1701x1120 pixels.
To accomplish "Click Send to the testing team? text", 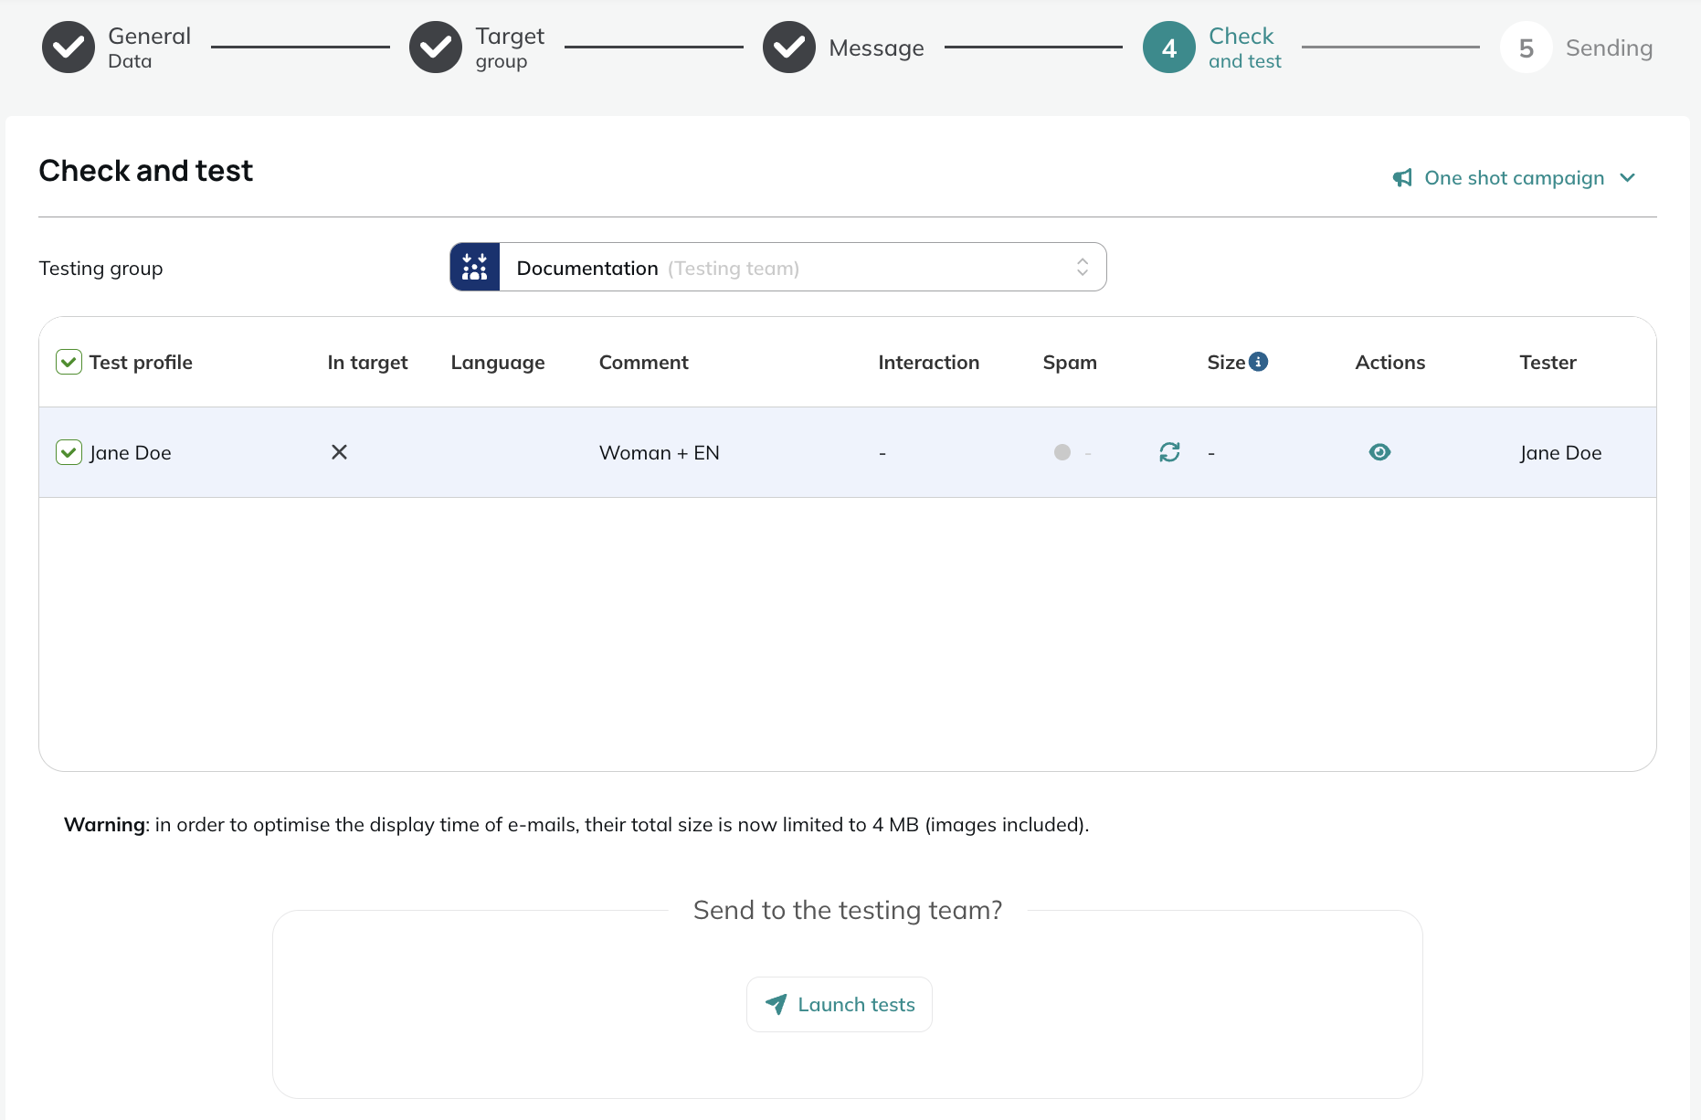I will point(848,910).
